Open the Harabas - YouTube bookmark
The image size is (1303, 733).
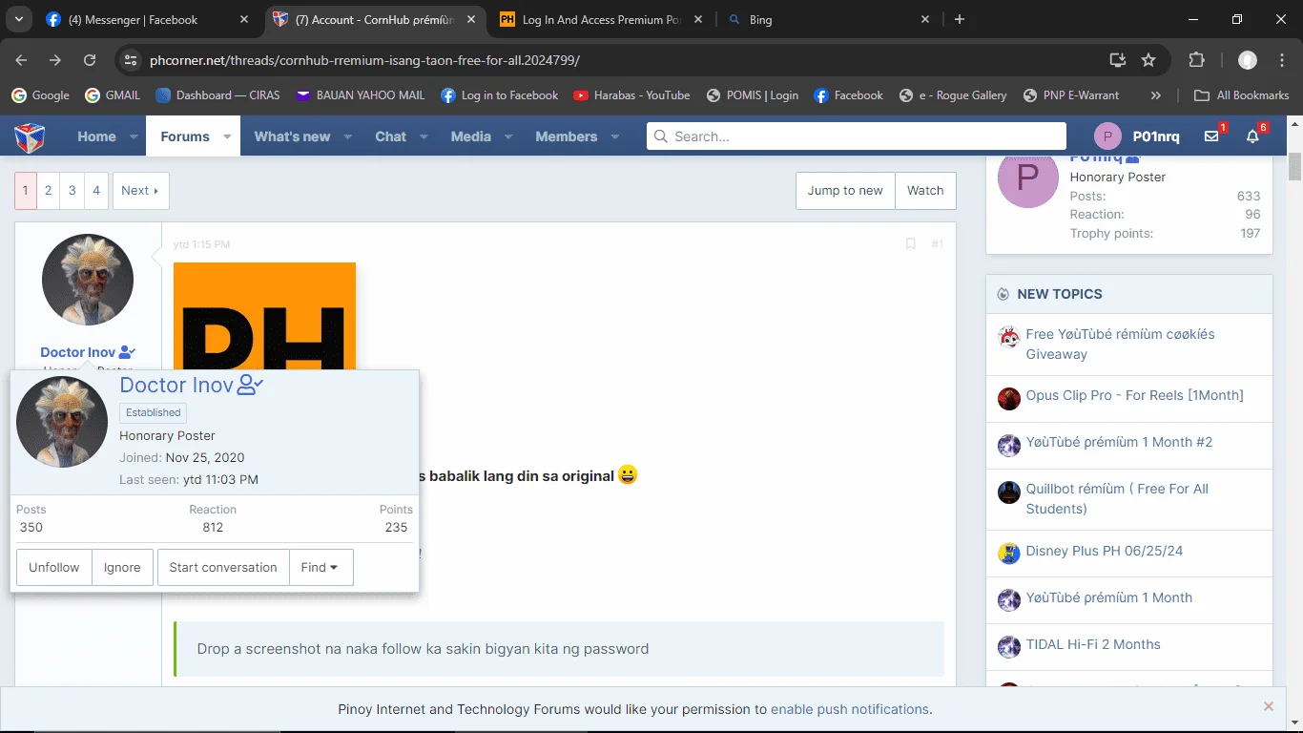pos(631,95)
